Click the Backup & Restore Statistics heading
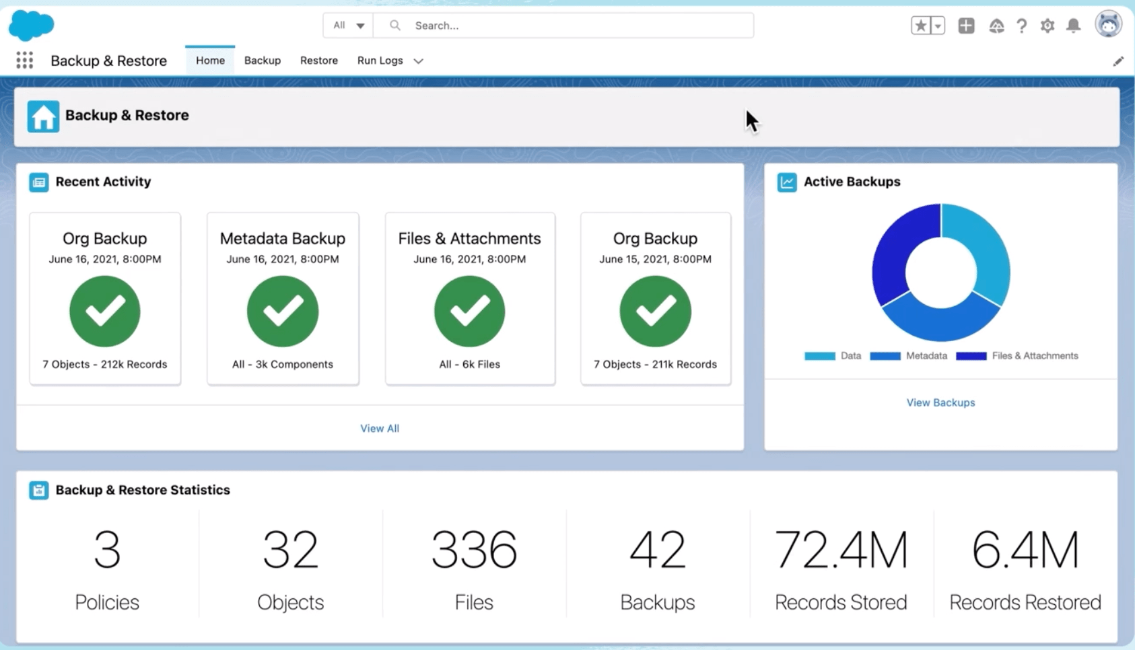This screenshot has width=1135, height=650. click(143, 490)
